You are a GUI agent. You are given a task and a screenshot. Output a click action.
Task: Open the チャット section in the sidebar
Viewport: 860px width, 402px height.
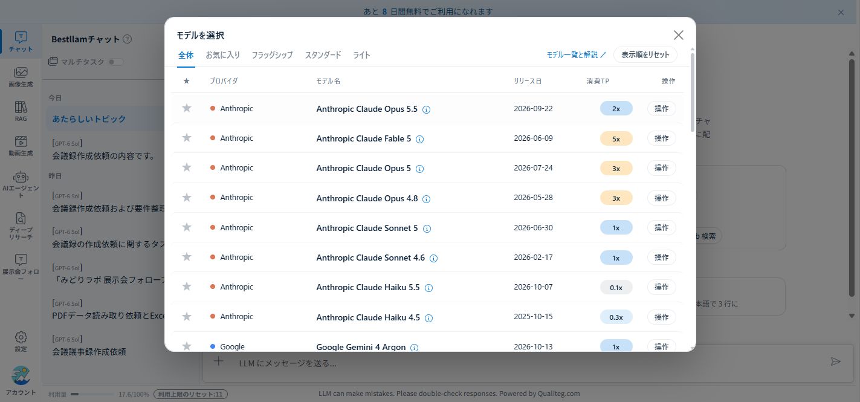21,42
